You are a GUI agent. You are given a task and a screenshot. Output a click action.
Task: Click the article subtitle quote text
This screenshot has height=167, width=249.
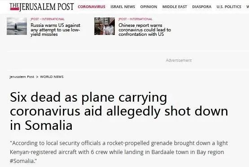tap(119, 152)
